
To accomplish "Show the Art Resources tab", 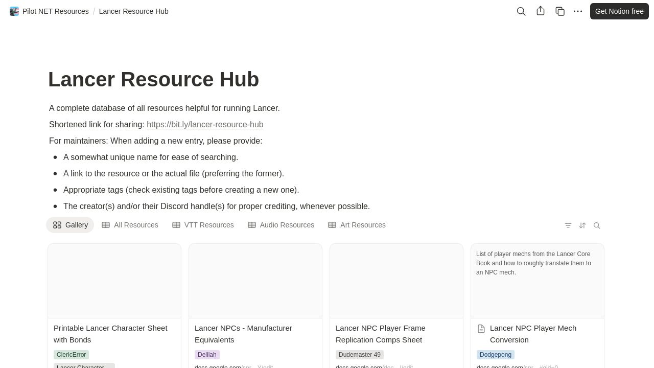I will click(357, 225).
